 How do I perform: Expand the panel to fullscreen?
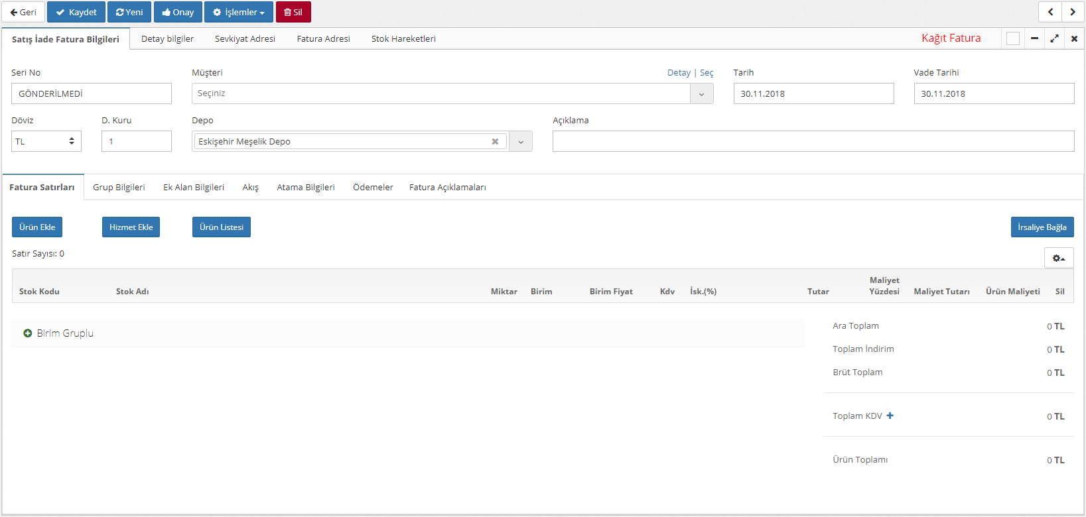pos(1054,38)
